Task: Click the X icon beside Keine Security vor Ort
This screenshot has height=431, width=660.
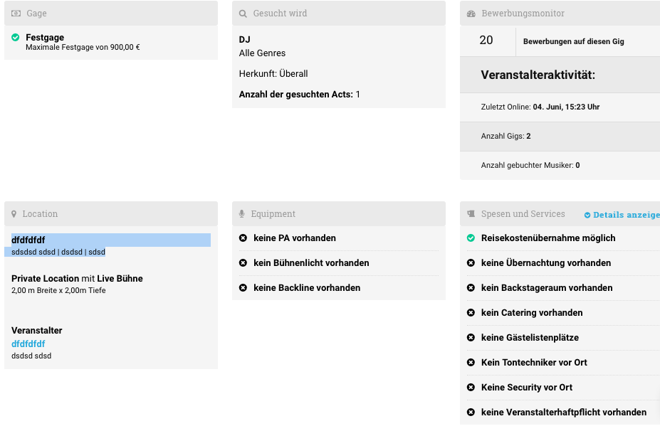Action: (x=471, y=388)
